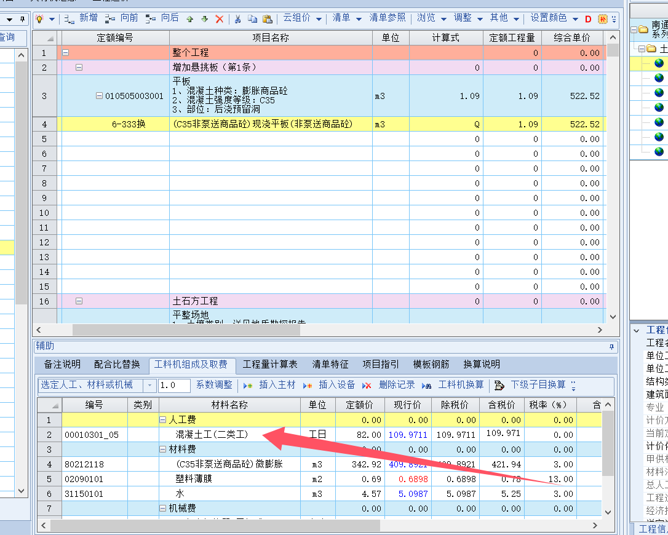Image resolution: width=668 pixels, height=535 pixels.
Task: Click the 南通 folder icon in tree
Action: 643,30
